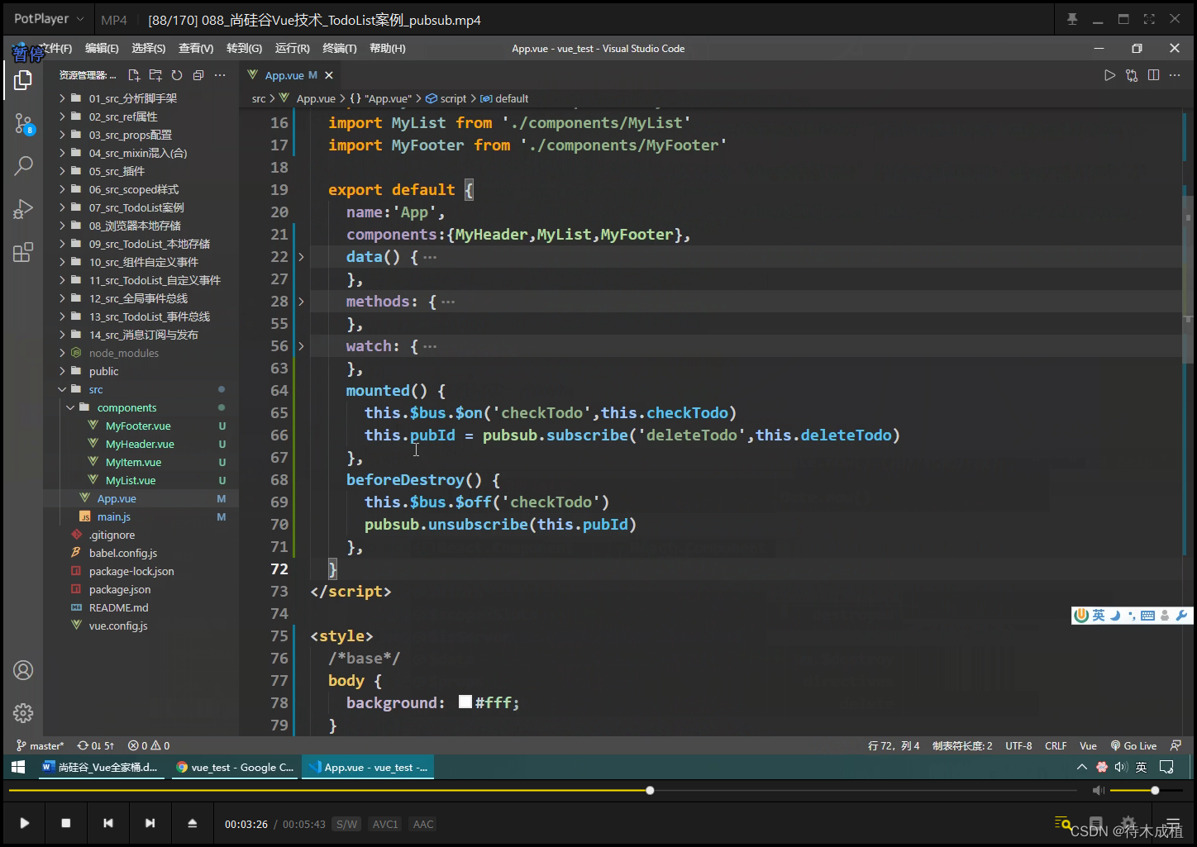Image resolution: width=1197 pixels, height=847 pixels.
Task: Start Go Live server
Action: (x=1133, y=745)
